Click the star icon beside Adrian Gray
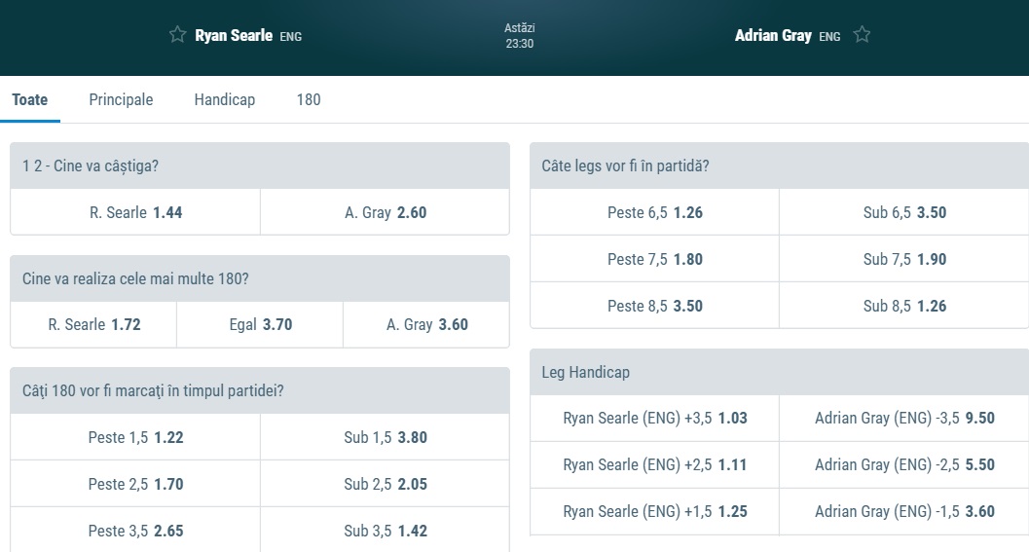1029x552 pixels. [862, 35]
